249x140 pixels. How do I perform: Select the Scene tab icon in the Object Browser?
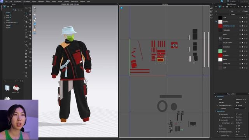216,7
